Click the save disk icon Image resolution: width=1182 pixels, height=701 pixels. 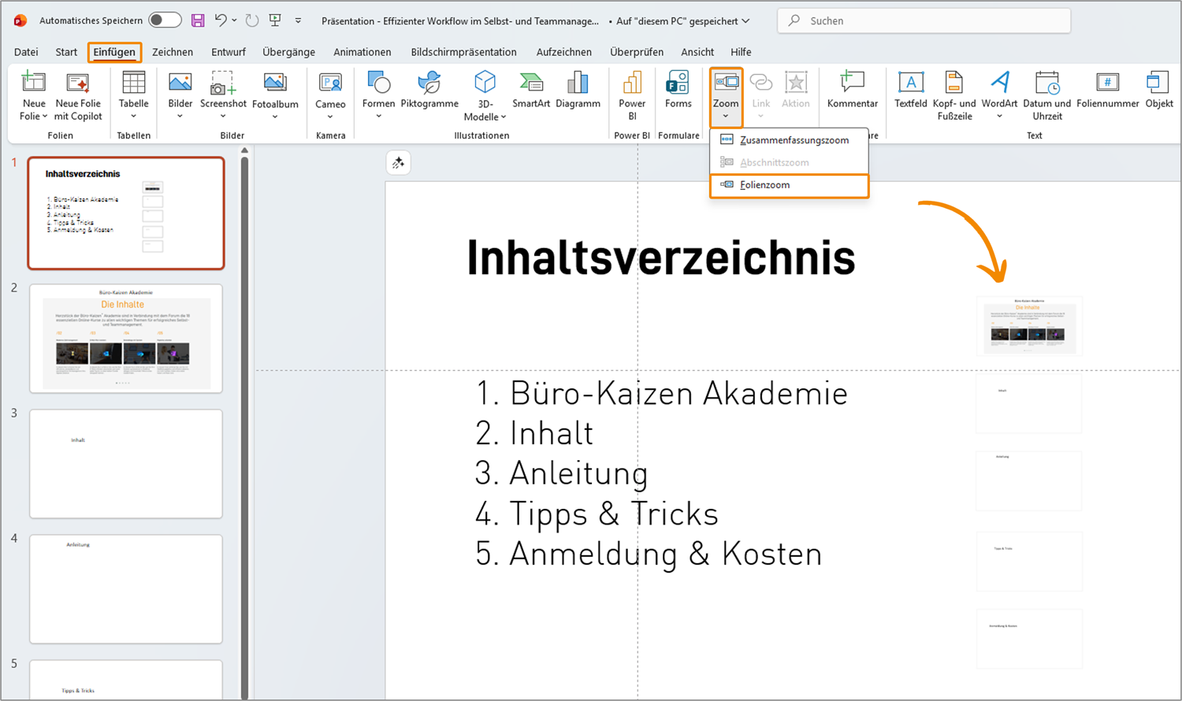198,20
